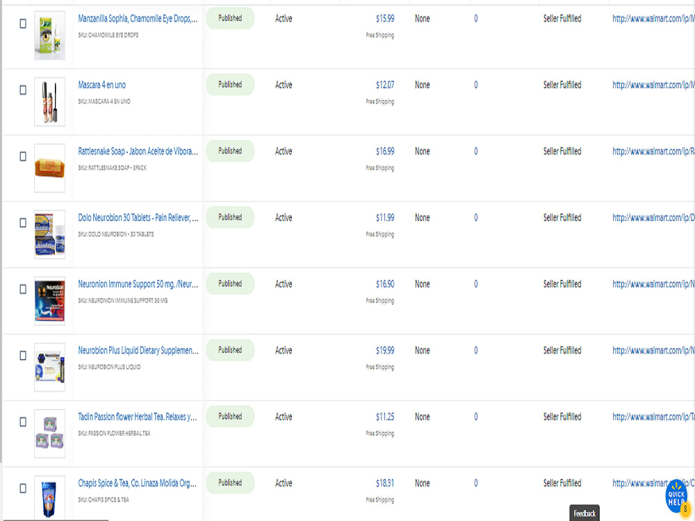Open the Tadin Passion flower Herbal Tea listing
The image size is (695, 521).
tap(136, 416)
